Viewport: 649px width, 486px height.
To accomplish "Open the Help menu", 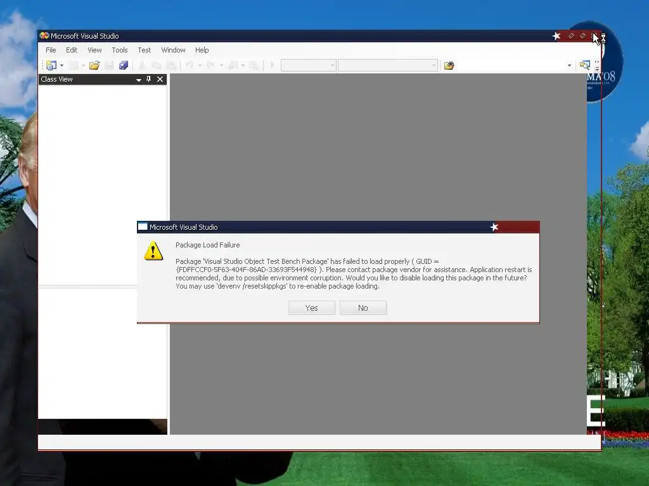I will 202,50.
